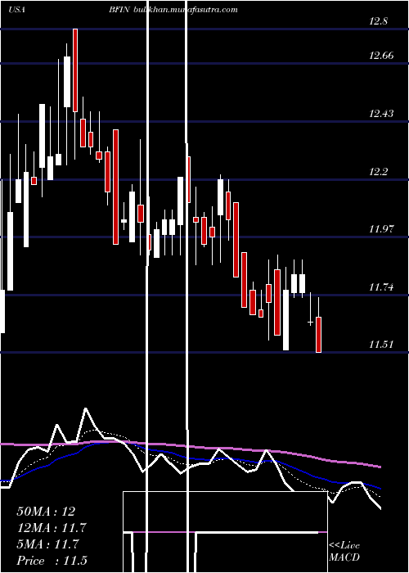Click the tallest red candlestick near 12.8

click(x=75, y=70)
